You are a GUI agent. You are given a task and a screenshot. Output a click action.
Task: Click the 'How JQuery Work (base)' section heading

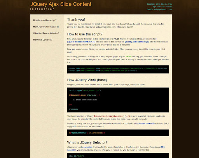coord(87,80)
